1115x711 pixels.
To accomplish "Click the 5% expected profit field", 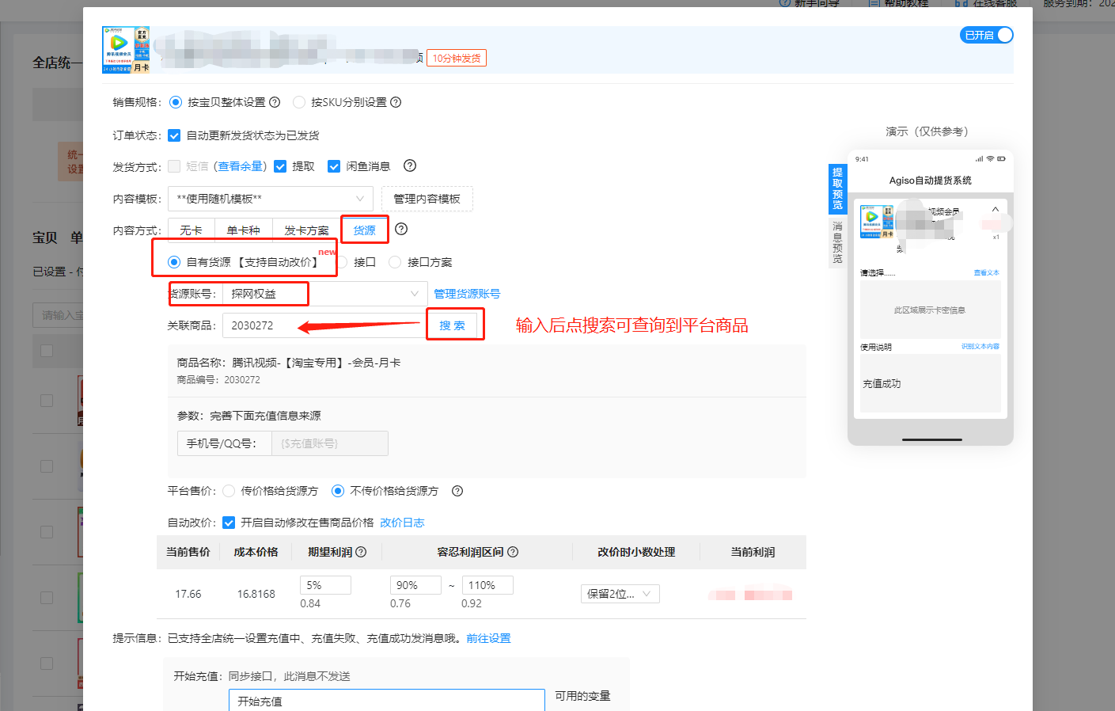I will coord(325,585).
